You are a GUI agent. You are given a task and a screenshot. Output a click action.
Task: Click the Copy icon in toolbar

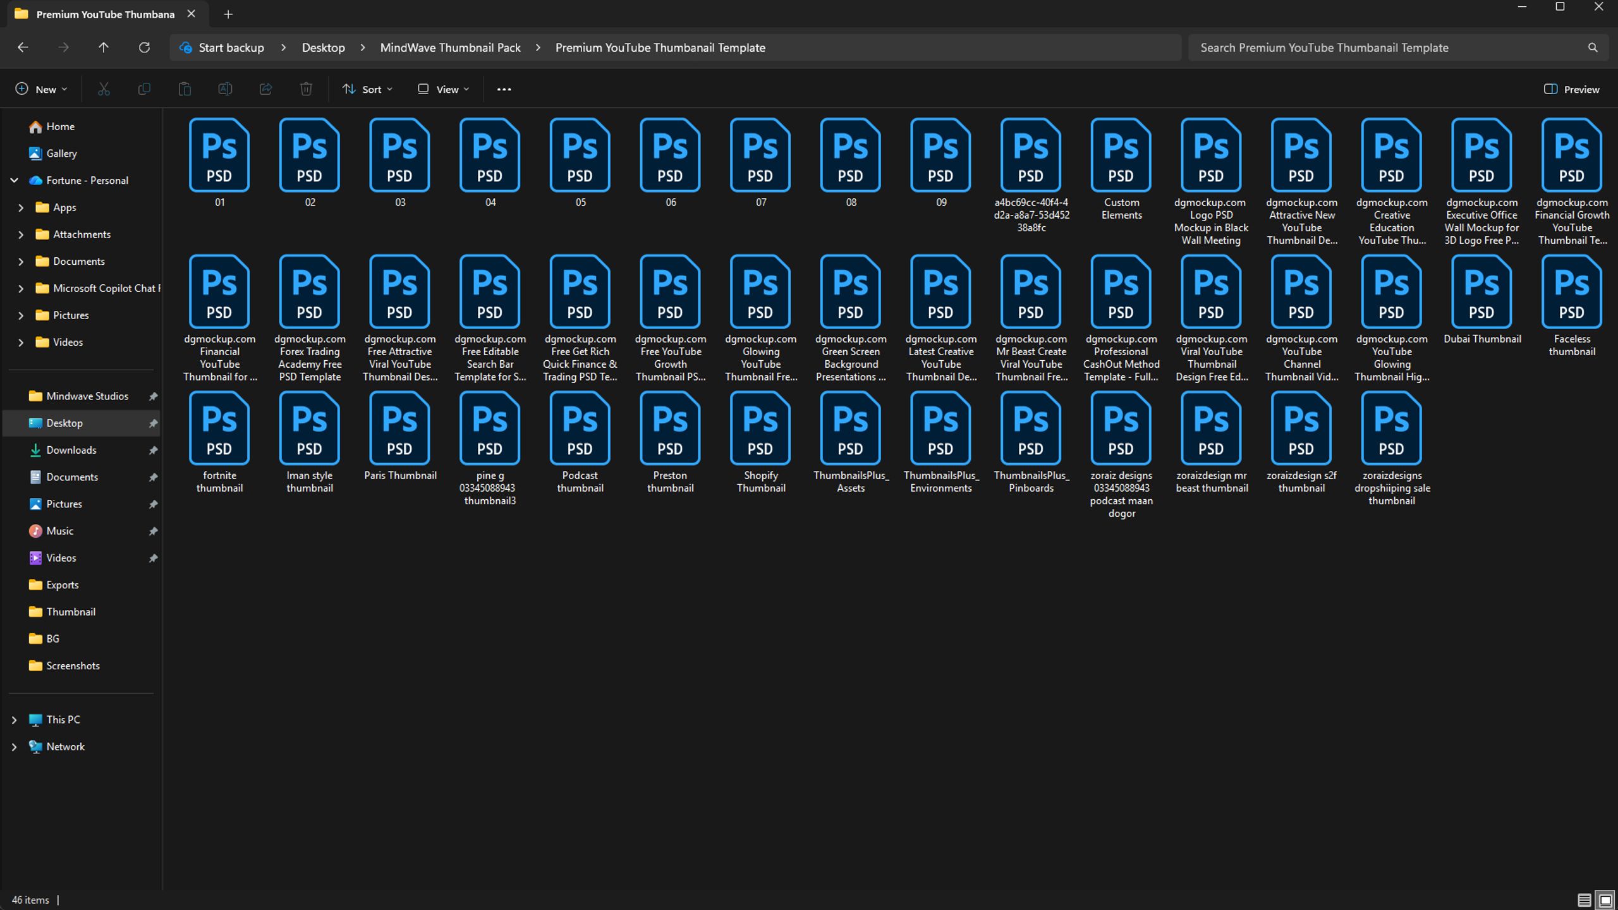click(x=144, y=89)
